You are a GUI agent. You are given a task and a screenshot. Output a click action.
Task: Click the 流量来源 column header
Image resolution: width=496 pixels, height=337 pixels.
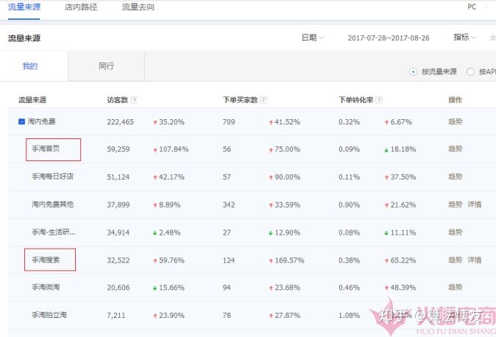tap(32, 100)
